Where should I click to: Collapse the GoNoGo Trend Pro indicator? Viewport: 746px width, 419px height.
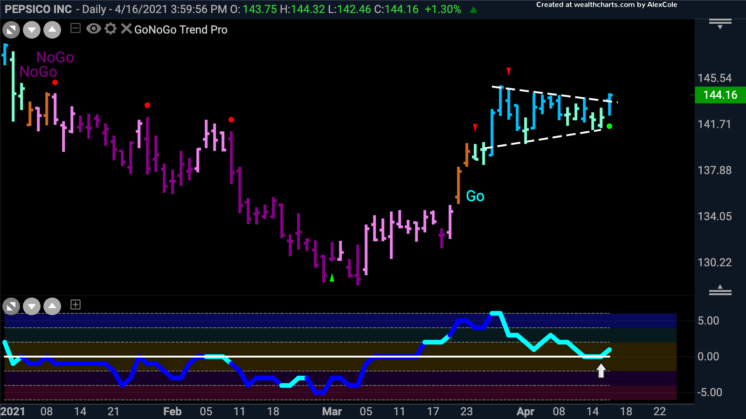76,29
